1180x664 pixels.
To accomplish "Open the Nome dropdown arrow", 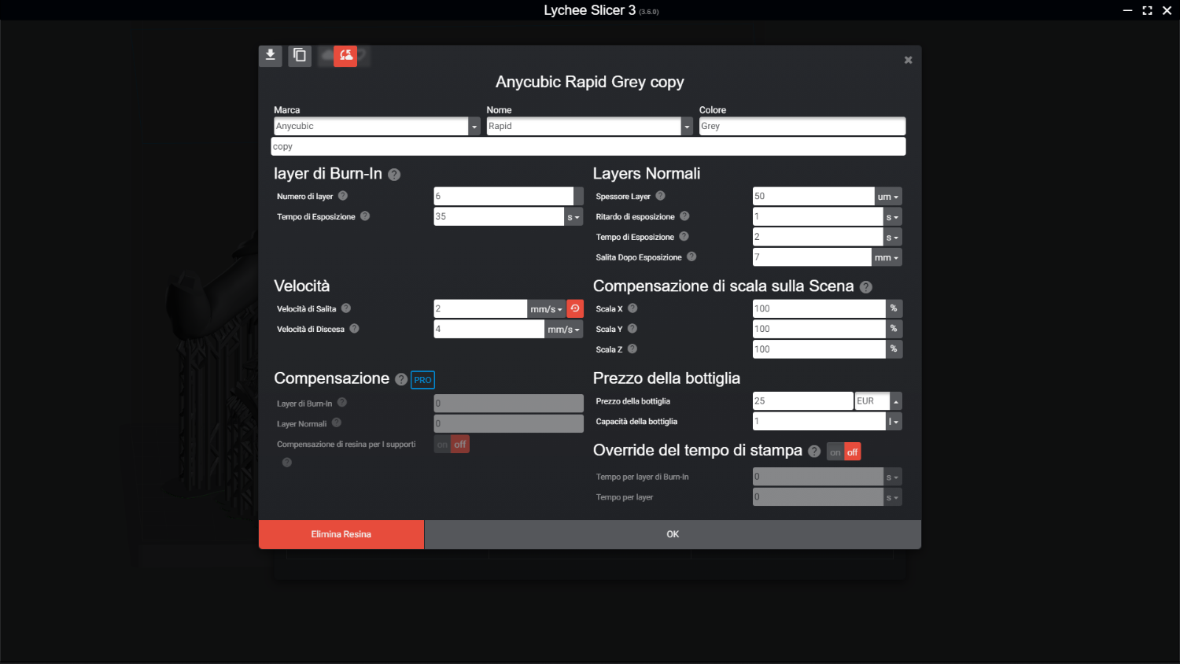I will pyautogui.click(x=687, y=127).
